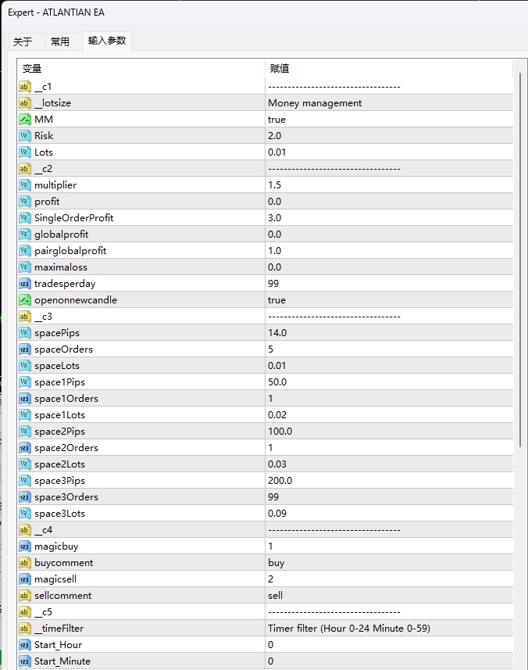Edit the multiplier value 1.5

275,185
